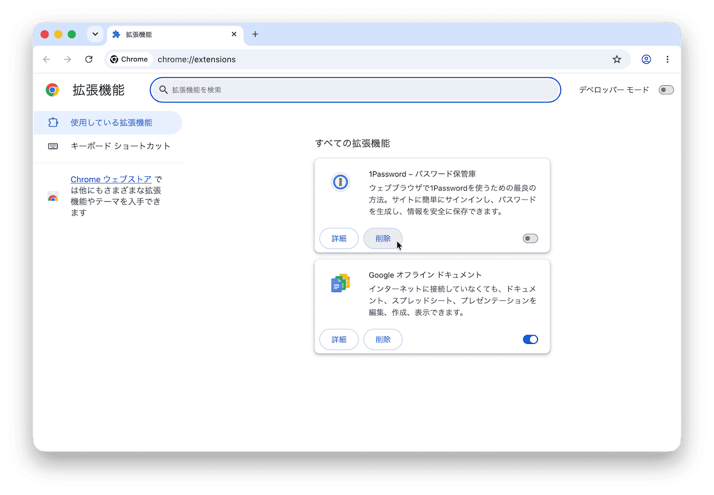The height and width of the screenshot is (495, 714).
Task: Click the 1Password extension icon
Action: coord(340,182)
